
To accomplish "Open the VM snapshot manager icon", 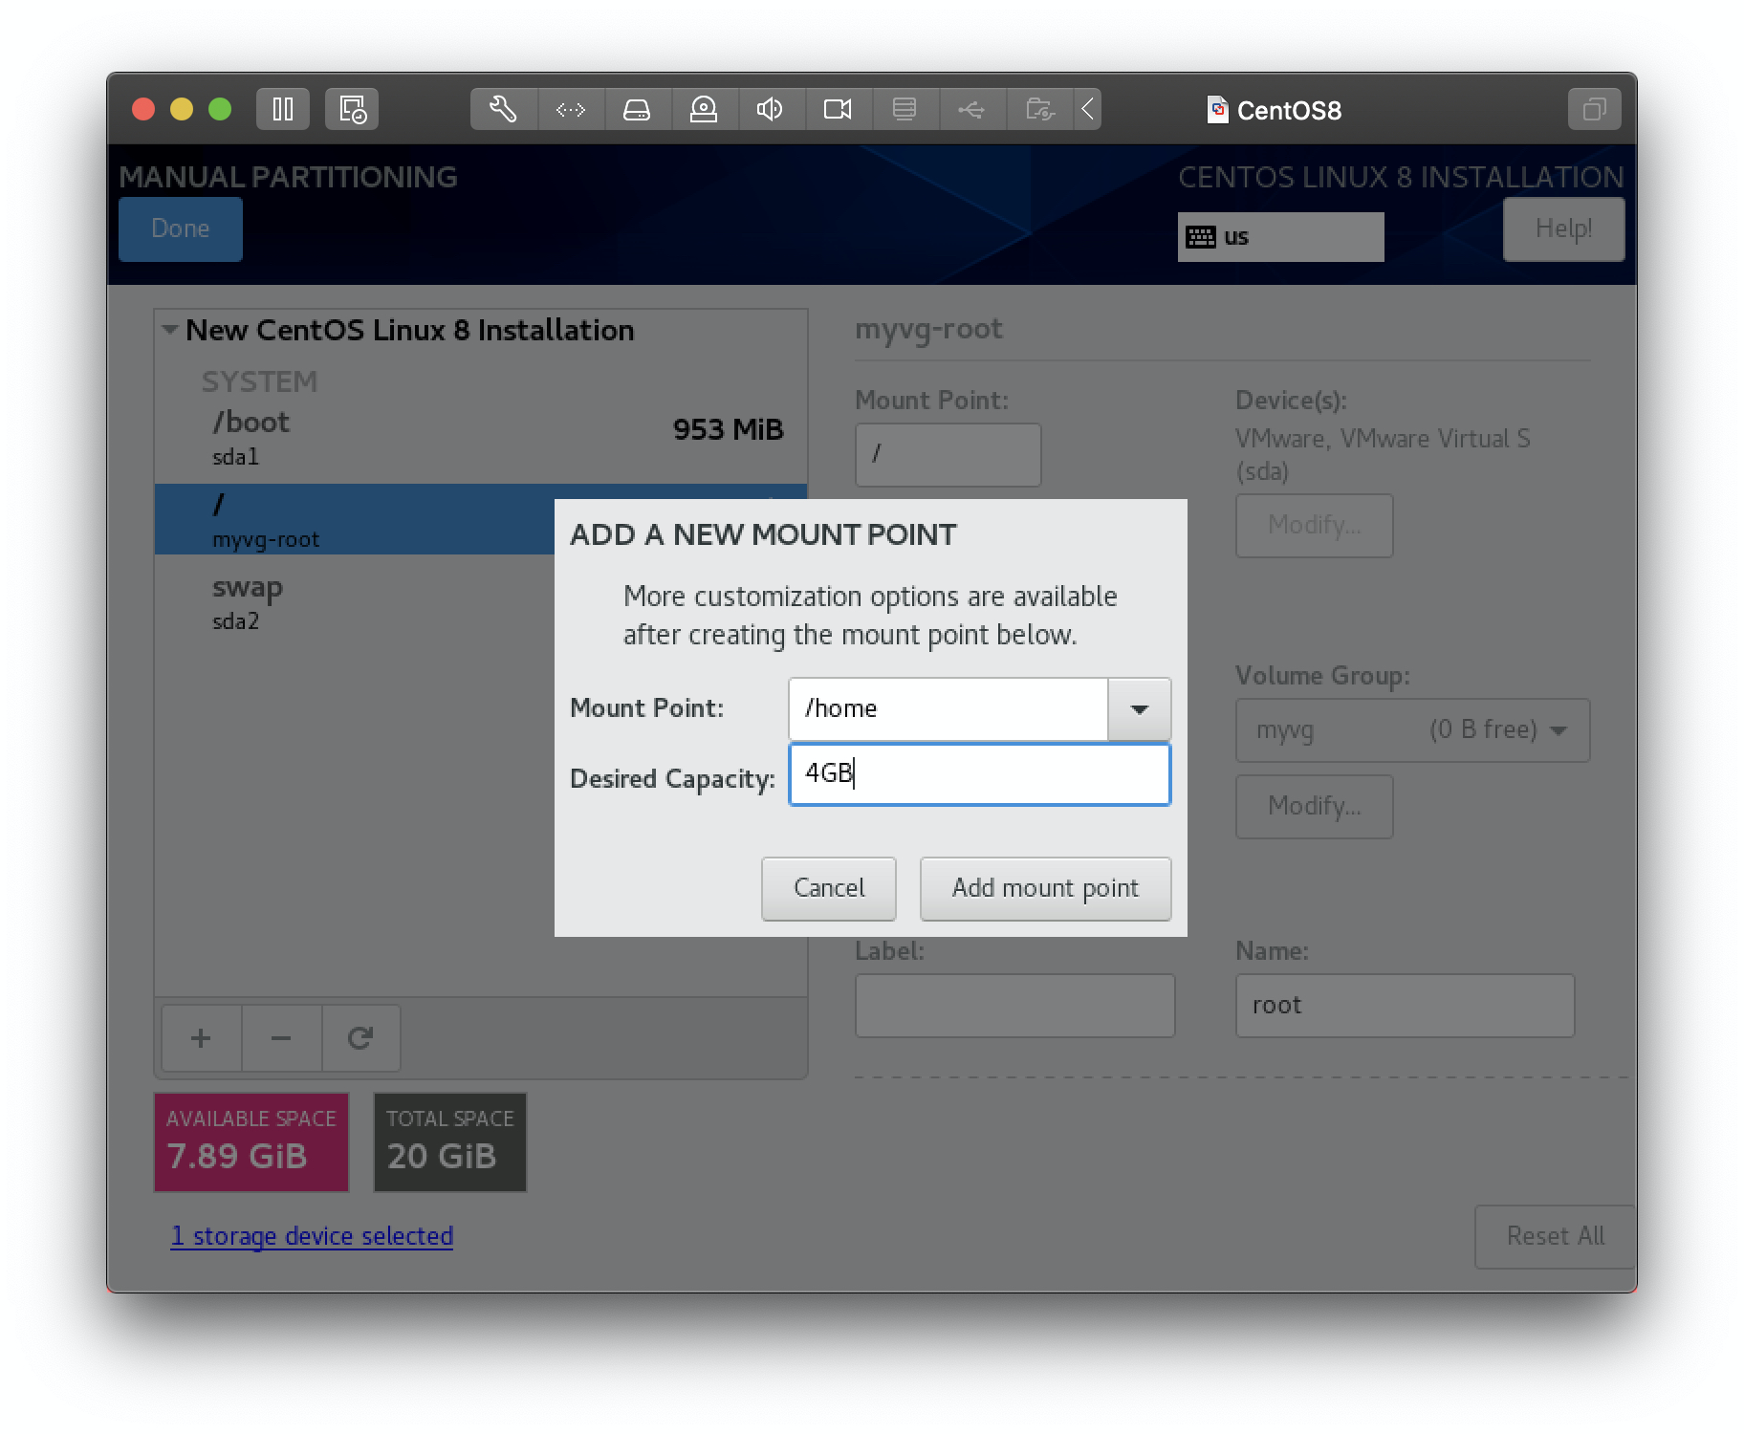I will click(x=352, y=109).
